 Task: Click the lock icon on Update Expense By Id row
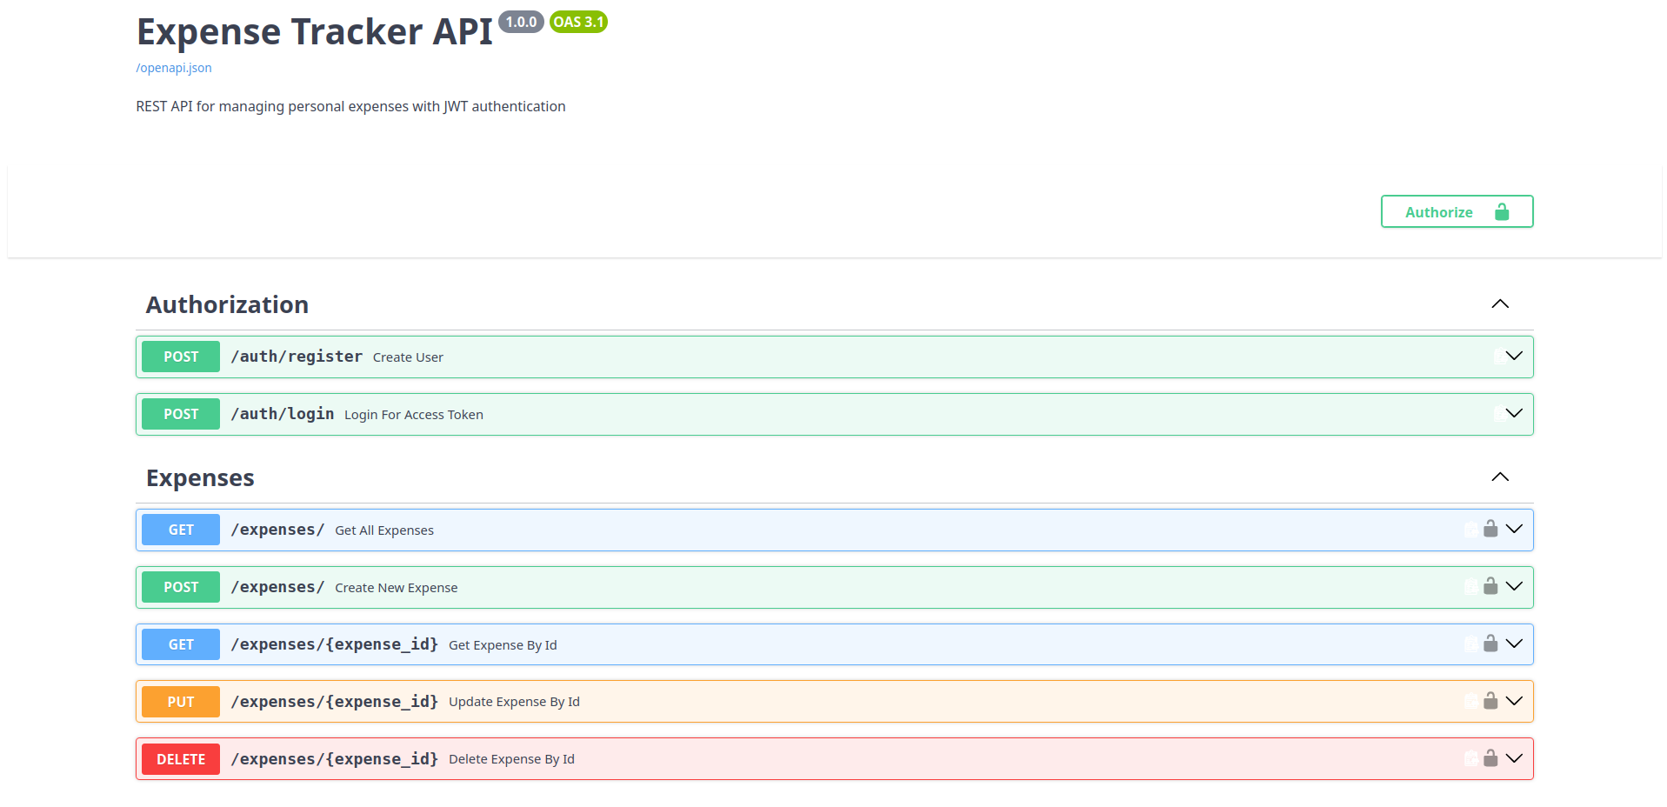[x=1490, y=701]
